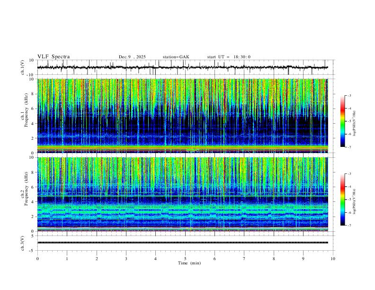Select the "start UT = 18:30: 0" text
This screenshot has height=290, width=375.
click(229, 57)
